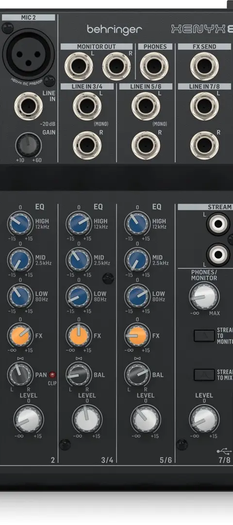The width and height of the screenshot is (233, 525).
Task: Click LINE IN 5/6 R jack
Action: 146,145
